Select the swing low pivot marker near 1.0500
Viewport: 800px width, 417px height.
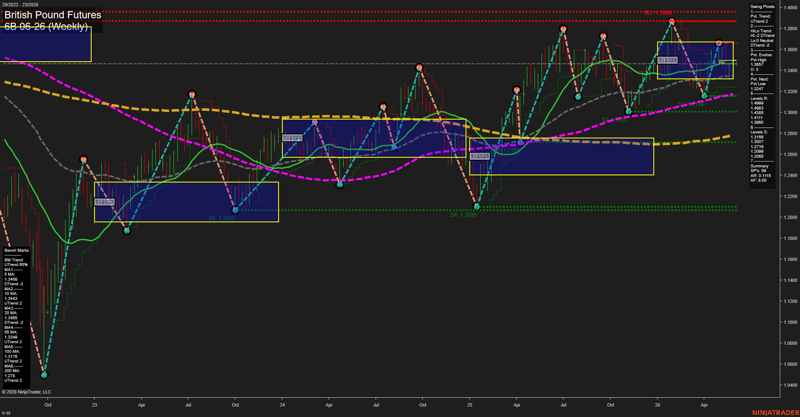[44, 375]
